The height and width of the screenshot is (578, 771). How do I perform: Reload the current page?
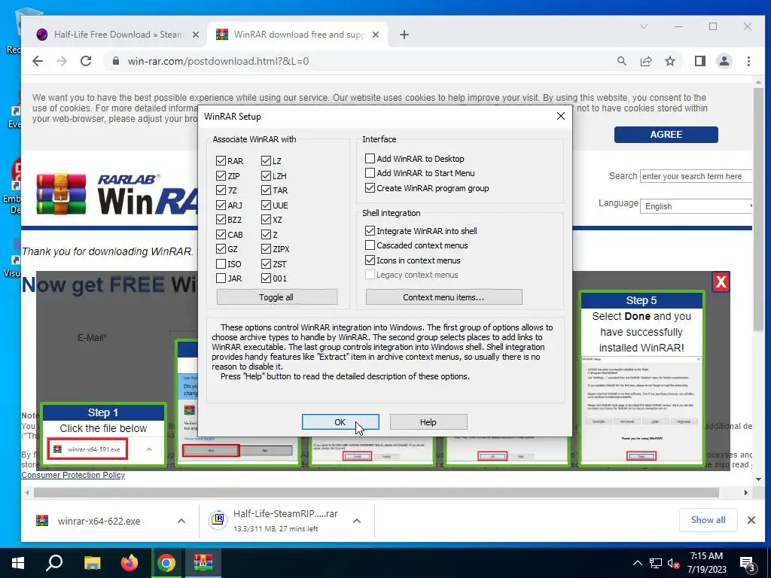click(86, 61)
